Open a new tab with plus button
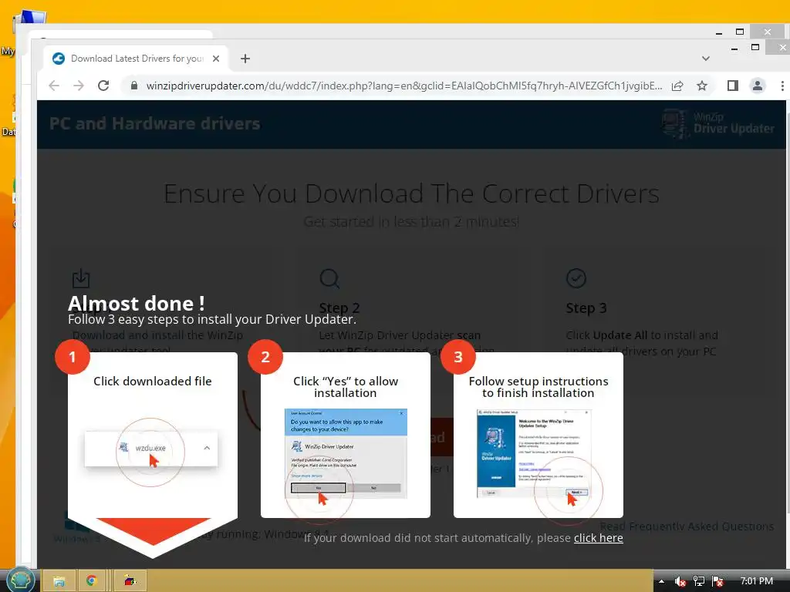 pyautogui.click(x=245, y=59)
